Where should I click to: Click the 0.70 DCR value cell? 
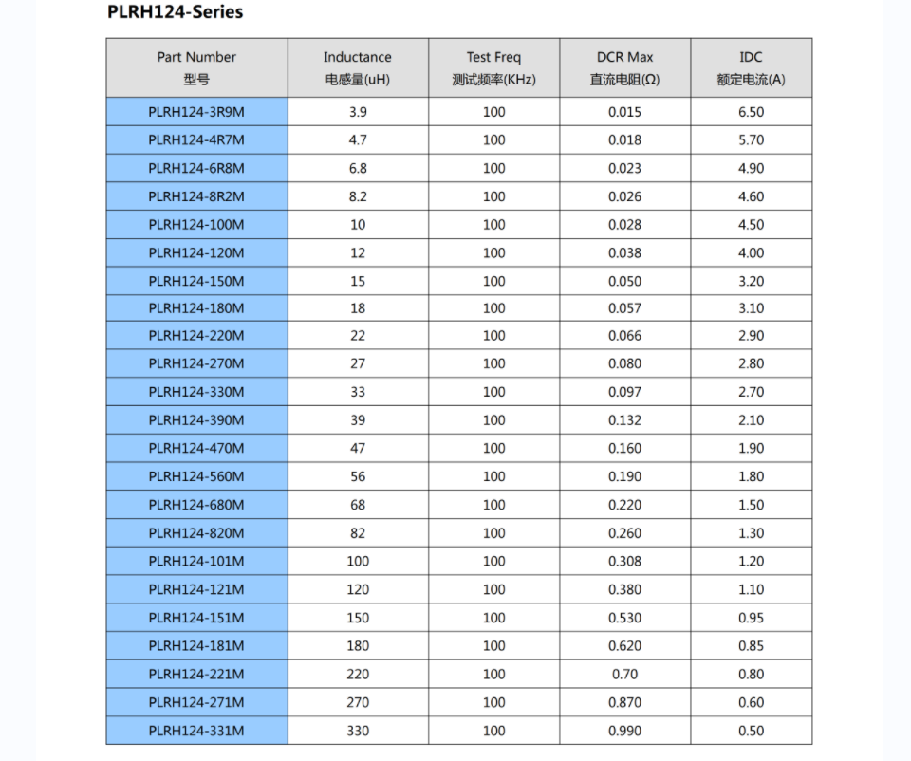pos(624,675)
